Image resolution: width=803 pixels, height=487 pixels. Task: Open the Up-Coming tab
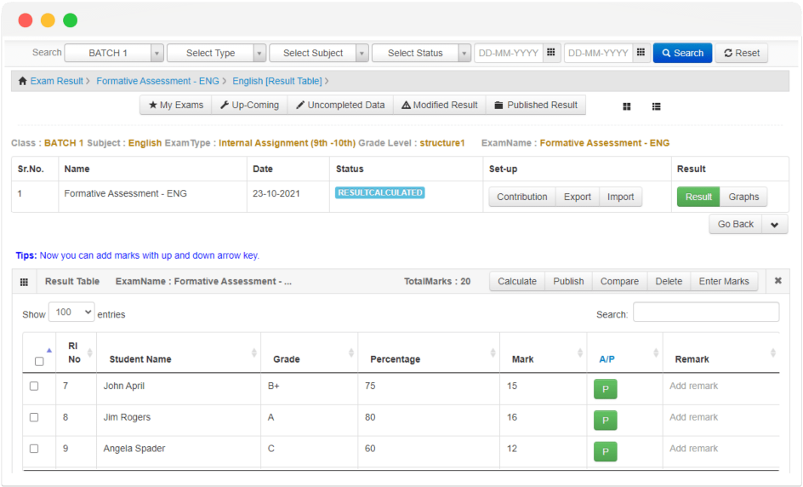[x=249, y=105]
